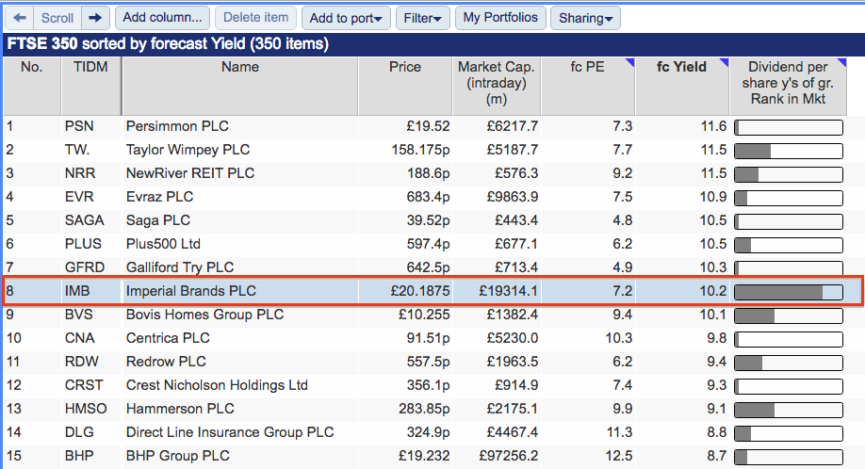
Task: Click market cap value £97256.2
Action: [508, 457]
